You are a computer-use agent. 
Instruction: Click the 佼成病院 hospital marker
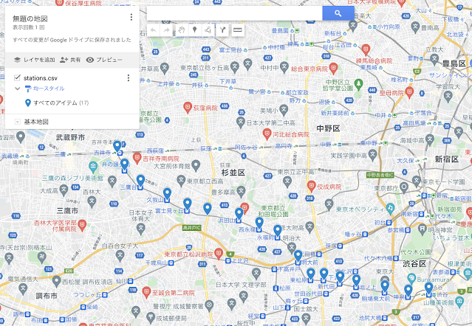tap(311, 187)
